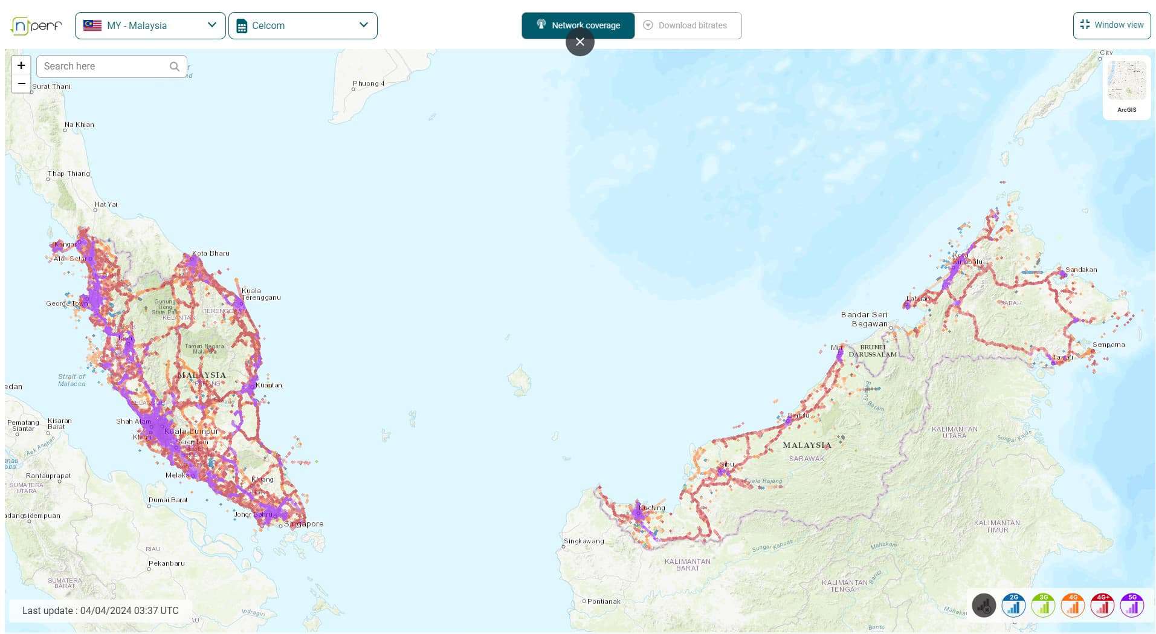
Task: Select the 3G signal legend icon
Action: click(x=1043, y=605)
